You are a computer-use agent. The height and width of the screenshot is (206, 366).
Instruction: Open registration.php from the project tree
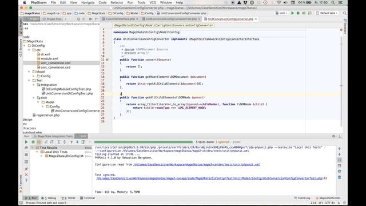(x=48, y=116)
